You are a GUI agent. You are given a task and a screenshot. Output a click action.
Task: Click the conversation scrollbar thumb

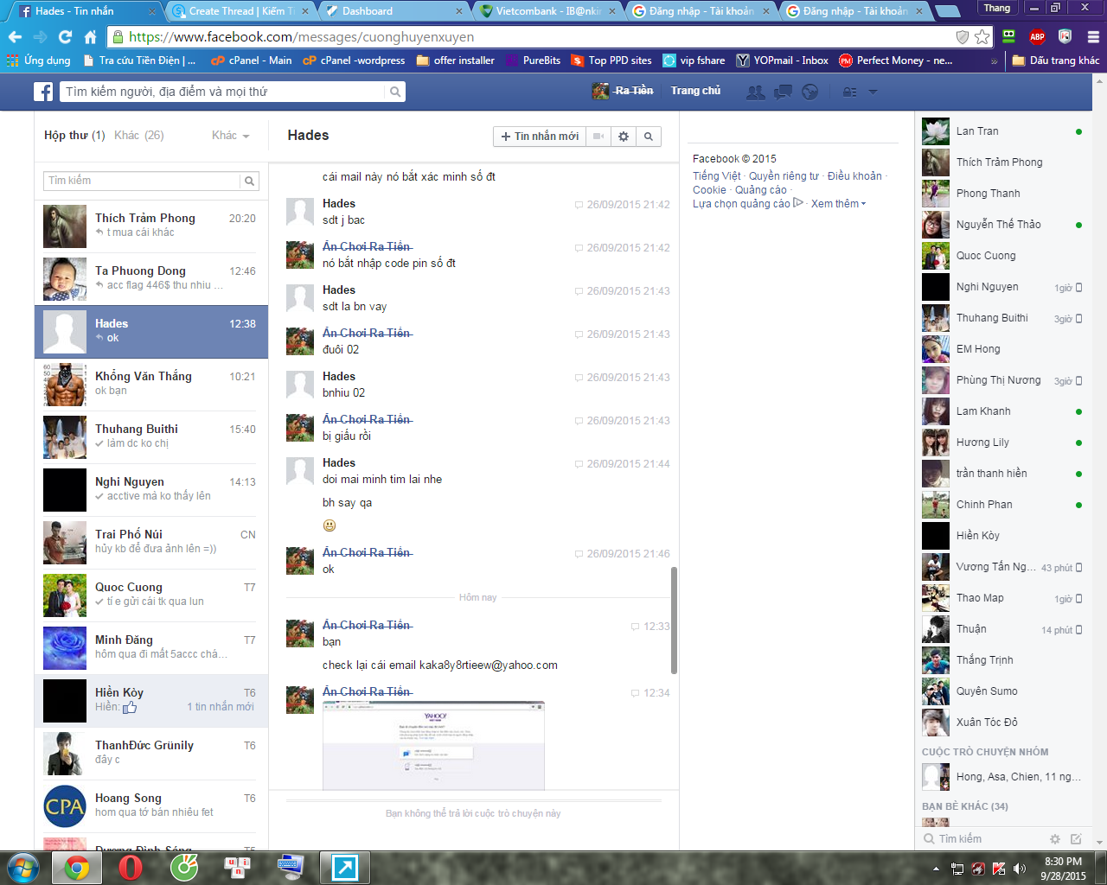tap(674, 620)
